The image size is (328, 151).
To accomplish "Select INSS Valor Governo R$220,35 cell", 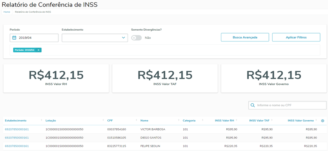I will point(310,146).
